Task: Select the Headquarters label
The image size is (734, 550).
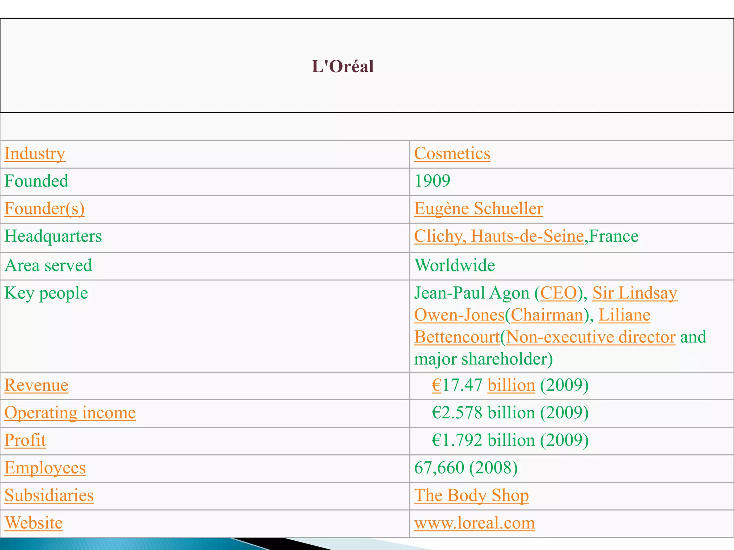Action: click(x=53, y=236)
